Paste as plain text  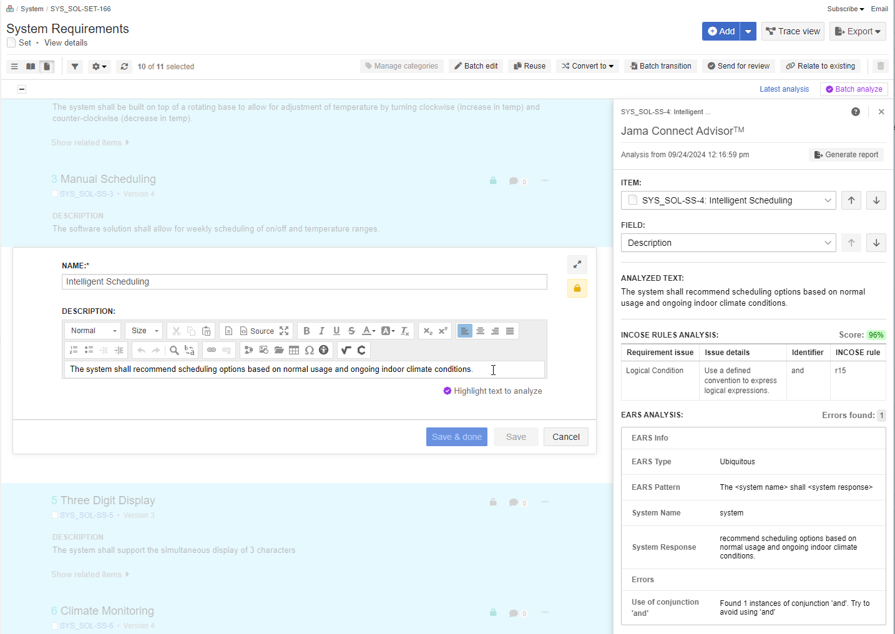click(x=206, y=331)
